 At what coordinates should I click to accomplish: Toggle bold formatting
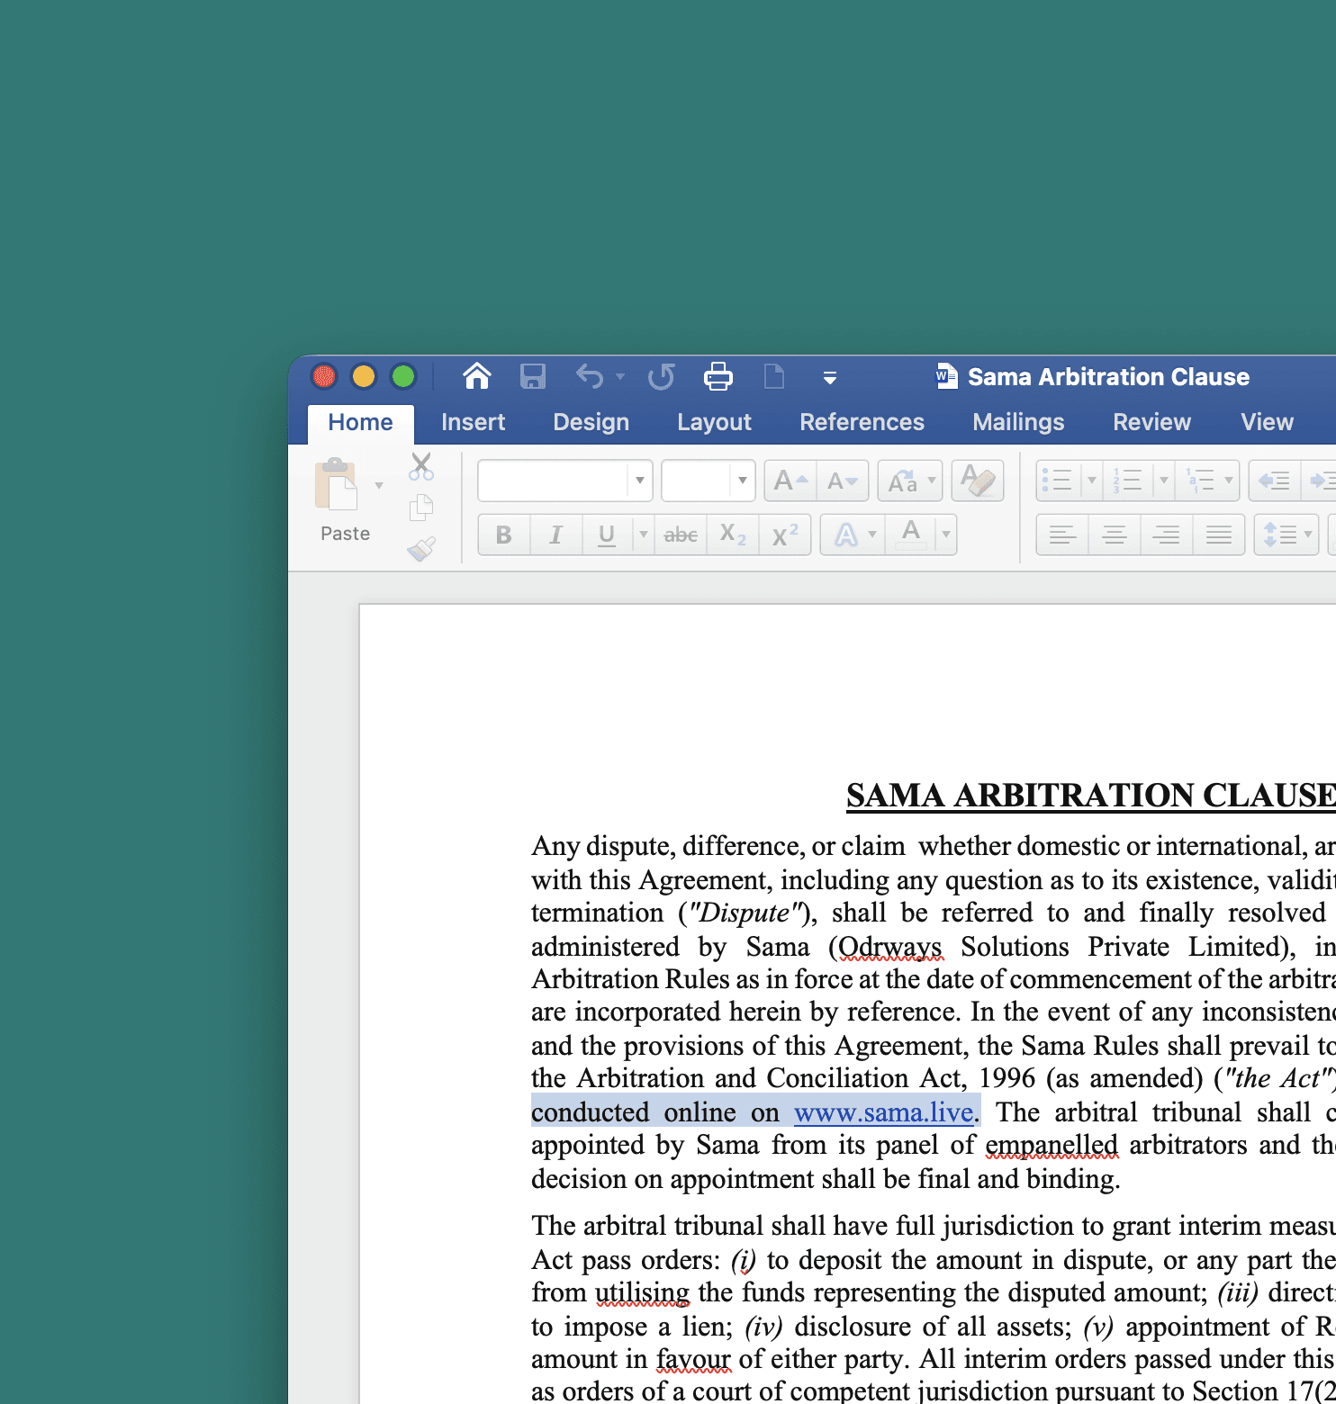[504, 535]
